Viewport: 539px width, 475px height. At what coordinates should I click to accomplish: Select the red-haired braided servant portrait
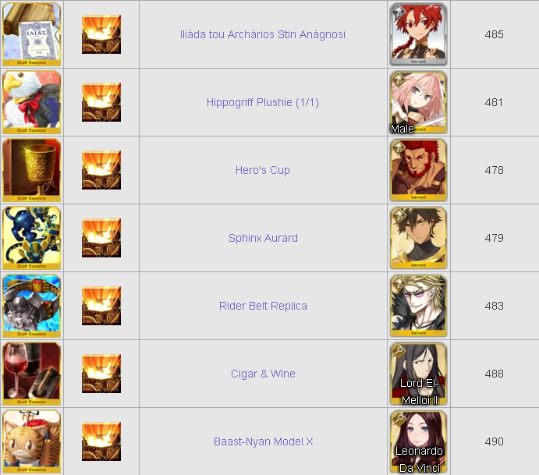[x=418, y=34]
